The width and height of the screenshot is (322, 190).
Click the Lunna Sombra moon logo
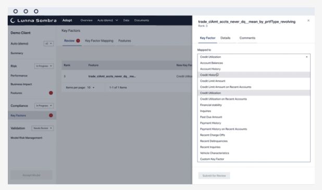(x=13, y=20)
